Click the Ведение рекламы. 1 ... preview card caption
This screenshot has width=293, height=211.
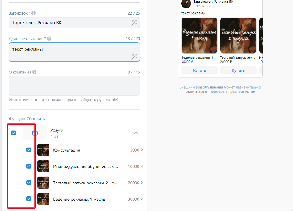tap(199, 58)
